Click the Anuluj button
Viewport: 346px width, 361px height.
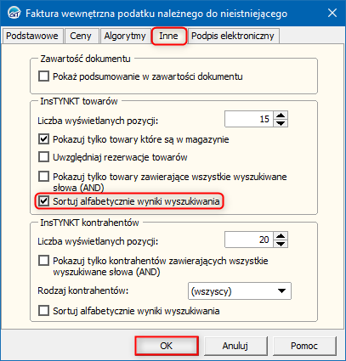pyautogui.click(x=235, y=346)
